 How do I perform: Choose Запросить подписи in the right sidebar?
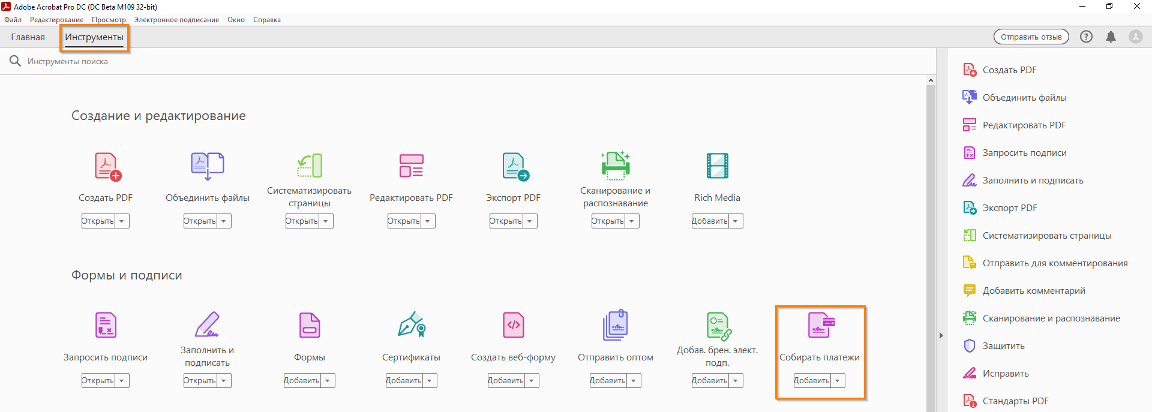point(1015,153)
